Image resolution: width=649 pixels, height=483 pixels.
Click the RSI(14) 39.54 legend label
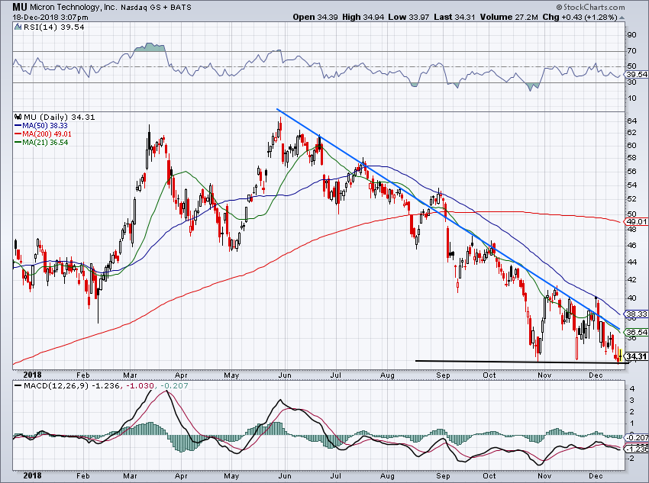pos(53,27)
